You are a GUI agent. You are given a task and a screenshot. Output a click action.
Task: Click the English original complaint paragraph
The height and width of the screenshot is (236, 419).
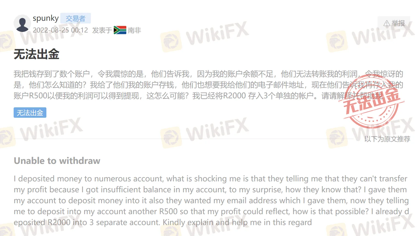click(211, 200)
